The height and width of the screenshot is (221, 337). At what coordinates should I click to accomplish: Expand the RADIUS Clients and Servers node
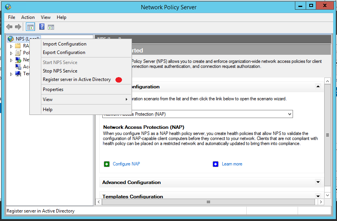tap(12, 46)
